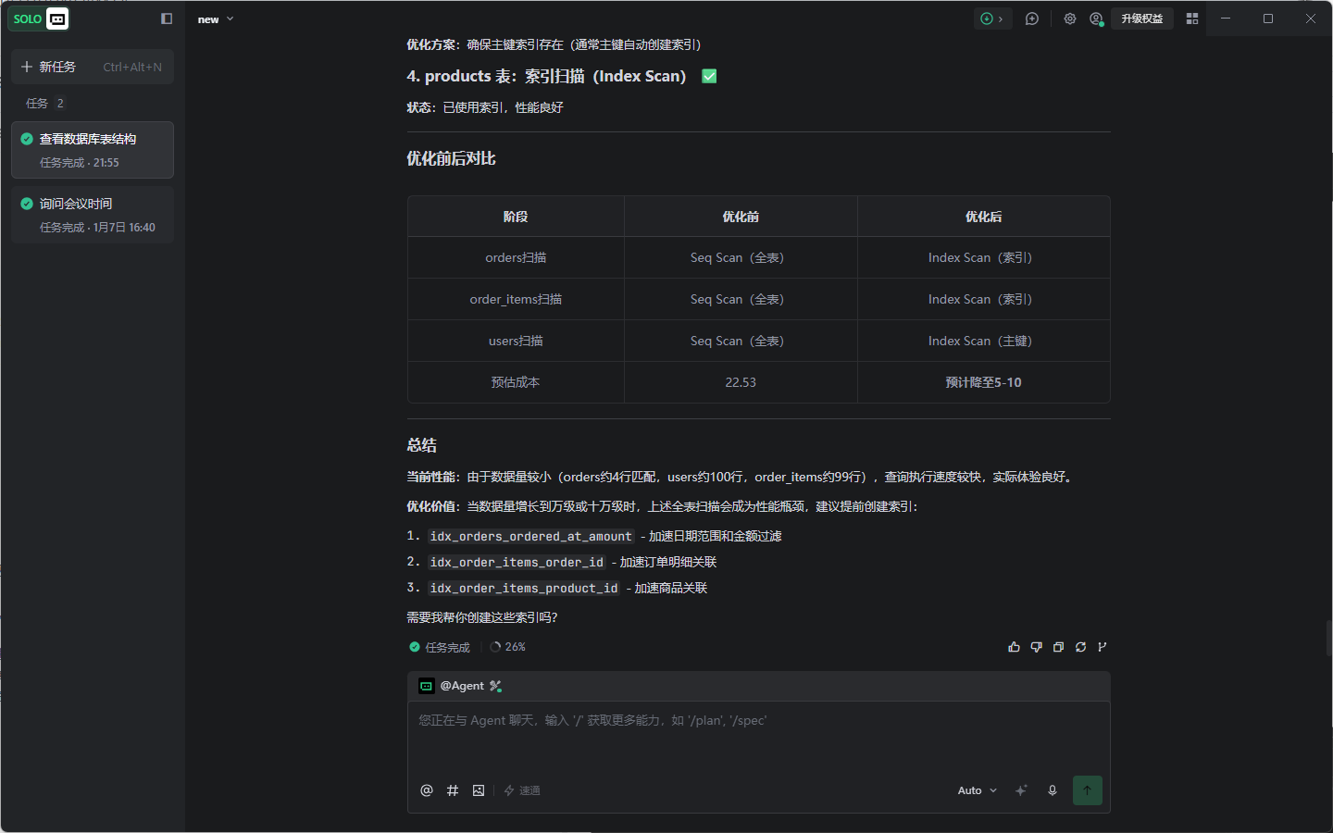Viewport: 1333px width, 833px height.
Task: Regenerate the response with the refresh icon
Action: (1080, 647)
